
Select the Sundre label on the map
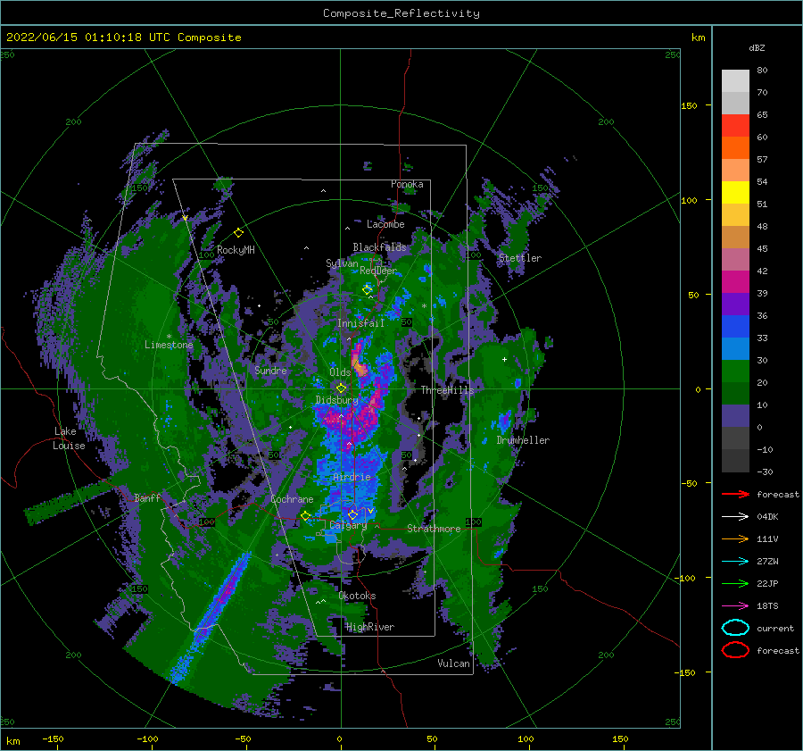(270, 371)
